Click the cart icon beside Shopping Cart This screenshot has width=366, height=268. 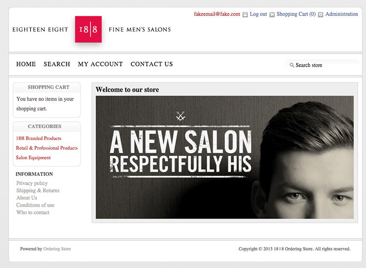[x=272, y=15]
